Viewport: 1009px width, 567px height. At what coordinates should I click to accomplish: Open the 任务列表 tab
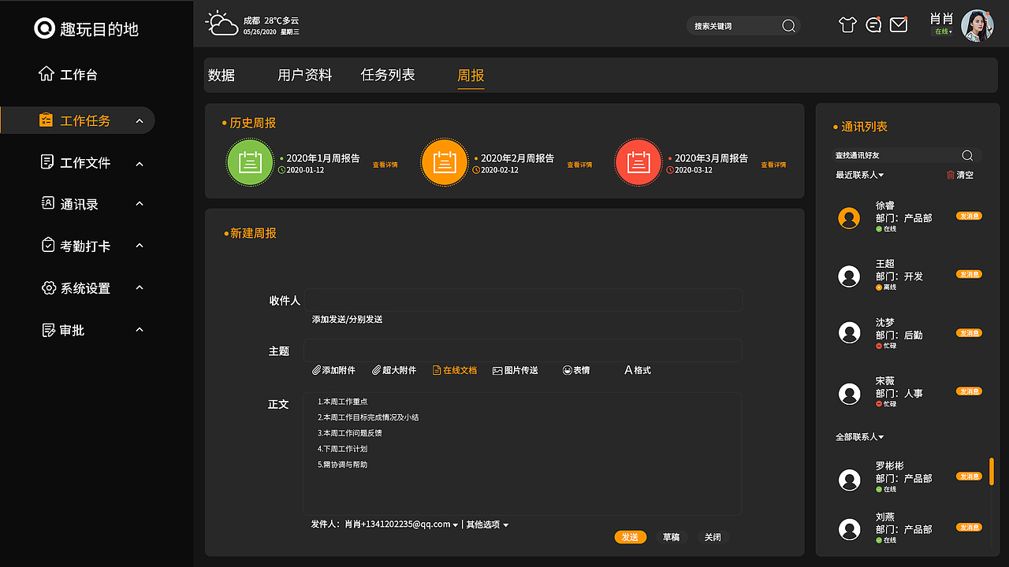click(387, 75)
